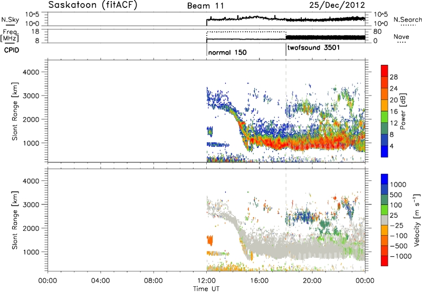The width and height of the screenshot is (422, 292).
Task: Click the '18' frequency axis tick
Action: [x=35, y=32]
